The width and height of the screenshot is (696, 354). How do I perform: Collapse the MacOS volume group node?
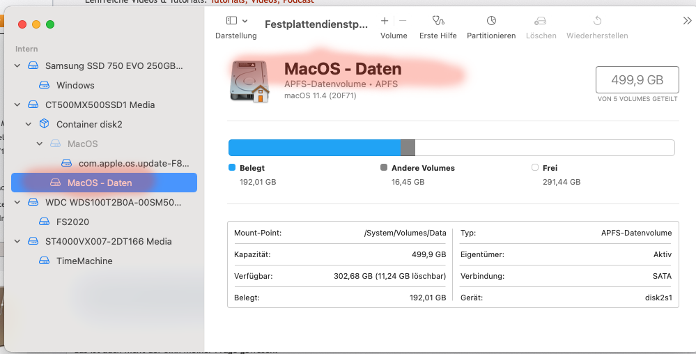point(40,144)
